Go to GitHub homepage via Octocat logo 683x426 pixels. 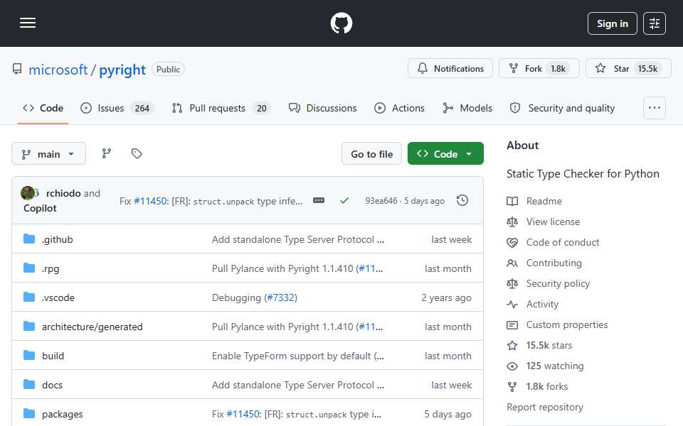tap(341, 23)
